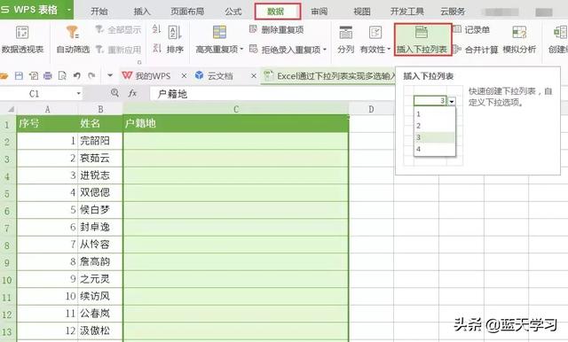
Task: Expand quick access toolbar options arrow
Action: [110, 75]
